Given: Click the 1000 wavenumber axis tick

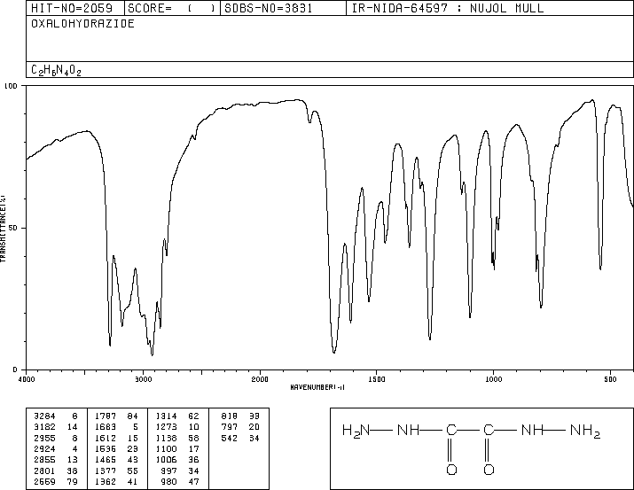Looking at the screenshot, I should point(493,379).
